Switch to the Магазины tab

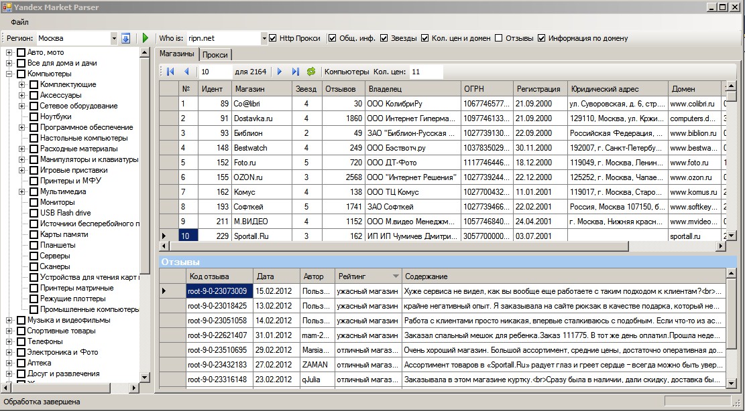point(177,54)
